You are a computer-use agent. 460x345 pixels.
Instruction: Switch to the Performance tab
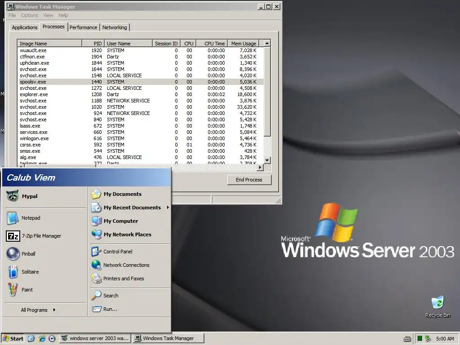[x=83, y=27]
